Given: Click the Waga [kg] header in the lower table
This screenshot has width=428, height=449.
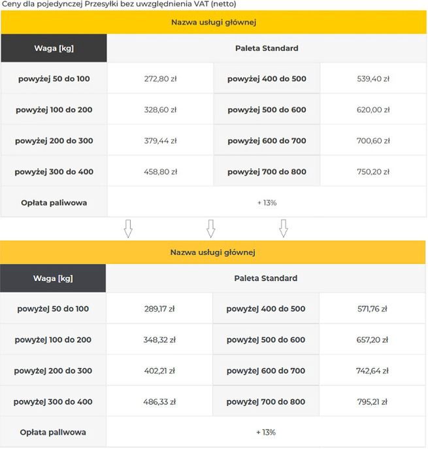Looking at the screenshot, I should pos(53,278).
